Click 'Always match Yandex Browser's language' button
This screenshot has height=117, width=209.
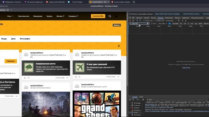[167, 14]
